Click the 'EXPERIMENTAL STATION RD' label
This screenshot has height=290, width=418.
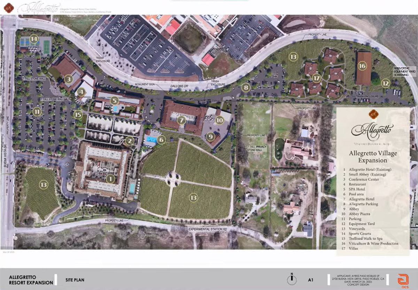208,229
